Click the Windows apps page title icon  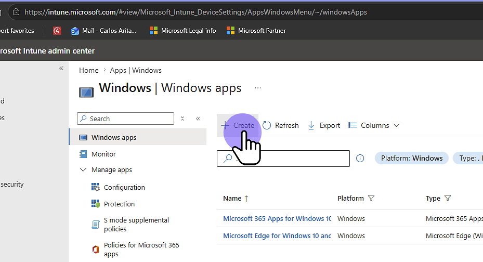click(86, 93)
